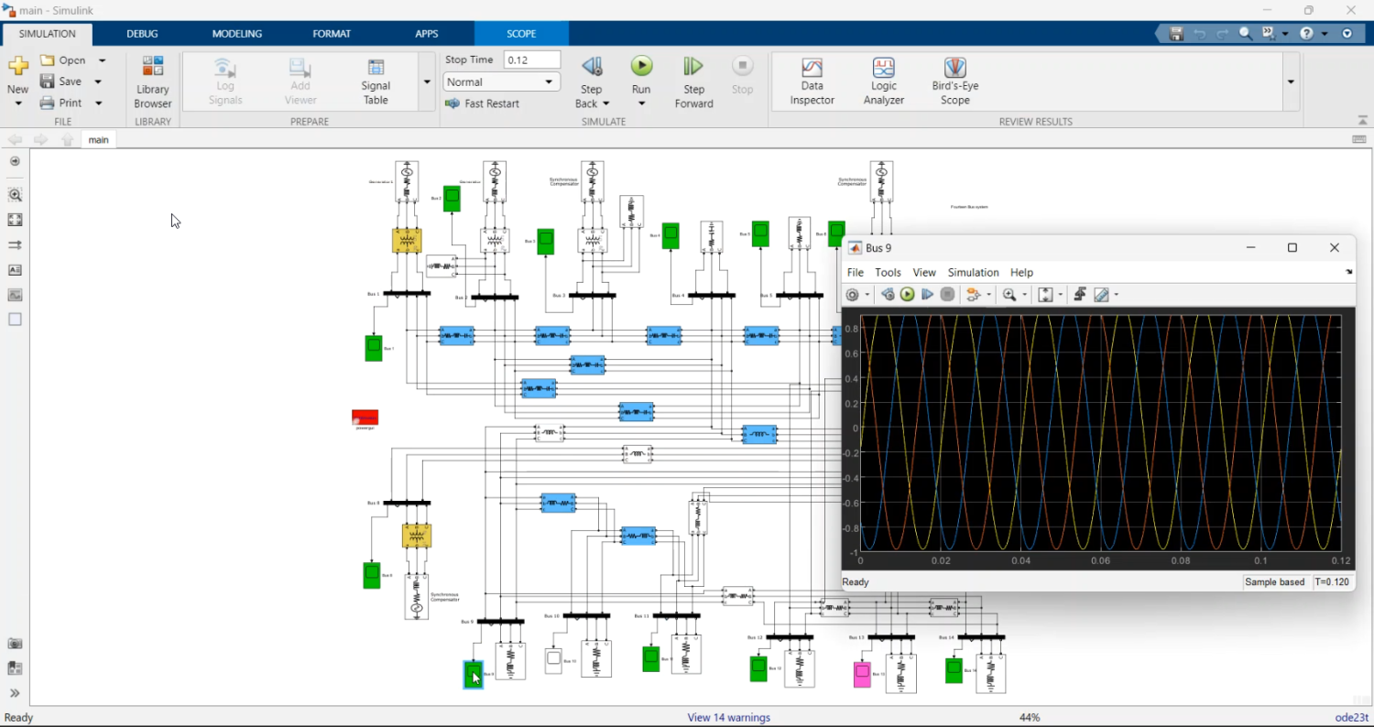The width and height of the screenshot is (1374, 727).
Task: Open the Tools menu in Bus 9 scope
Action: (888, 273)
